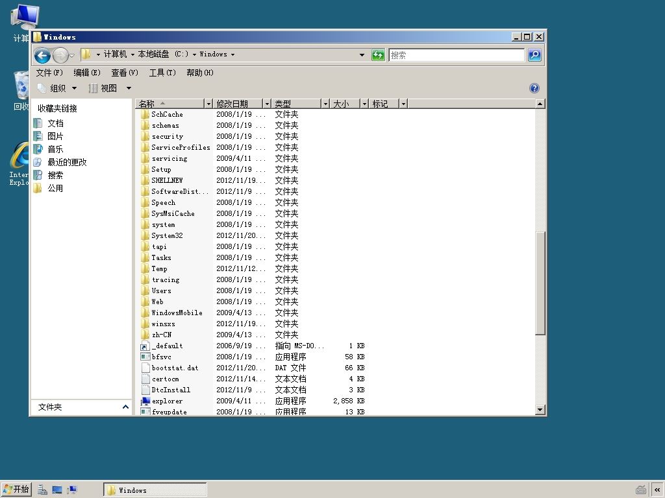Select the Speech folder name

(163, 202)
